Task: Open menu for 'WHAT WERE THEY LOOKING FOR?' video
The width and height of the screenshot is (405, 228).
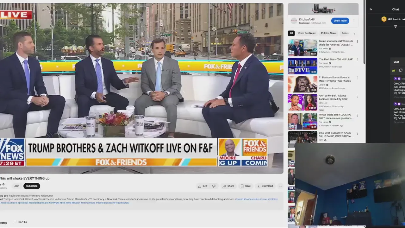Action: [x=357, y=115]
